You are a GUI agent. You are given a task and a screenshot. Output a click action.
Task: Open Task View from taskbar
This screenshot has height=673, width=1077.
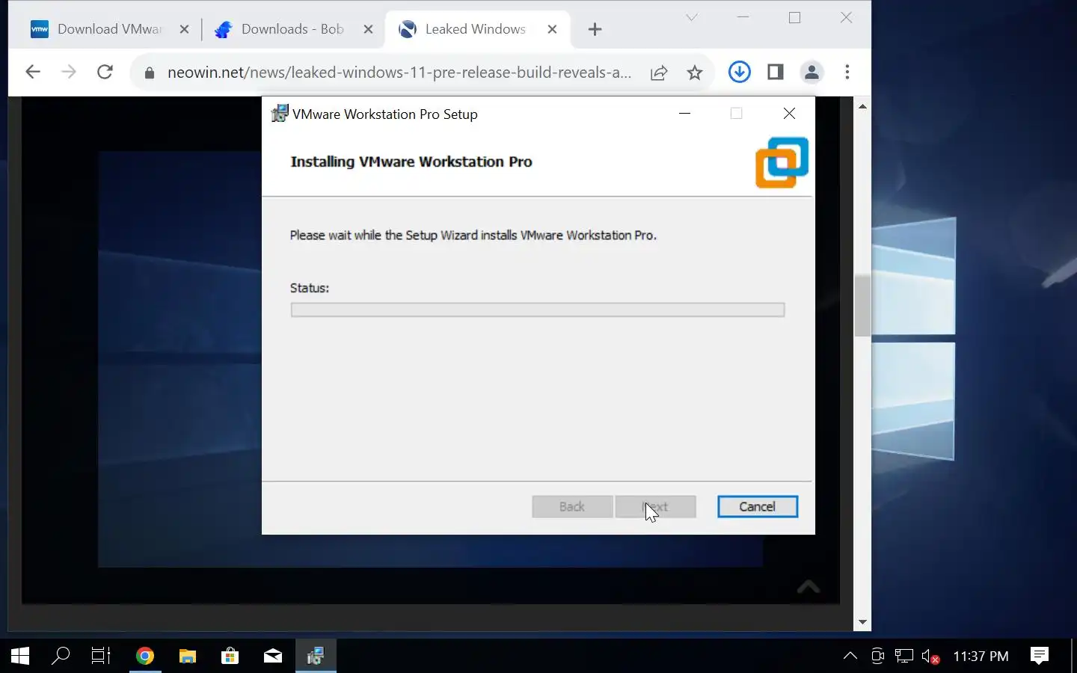pos(101,656)
